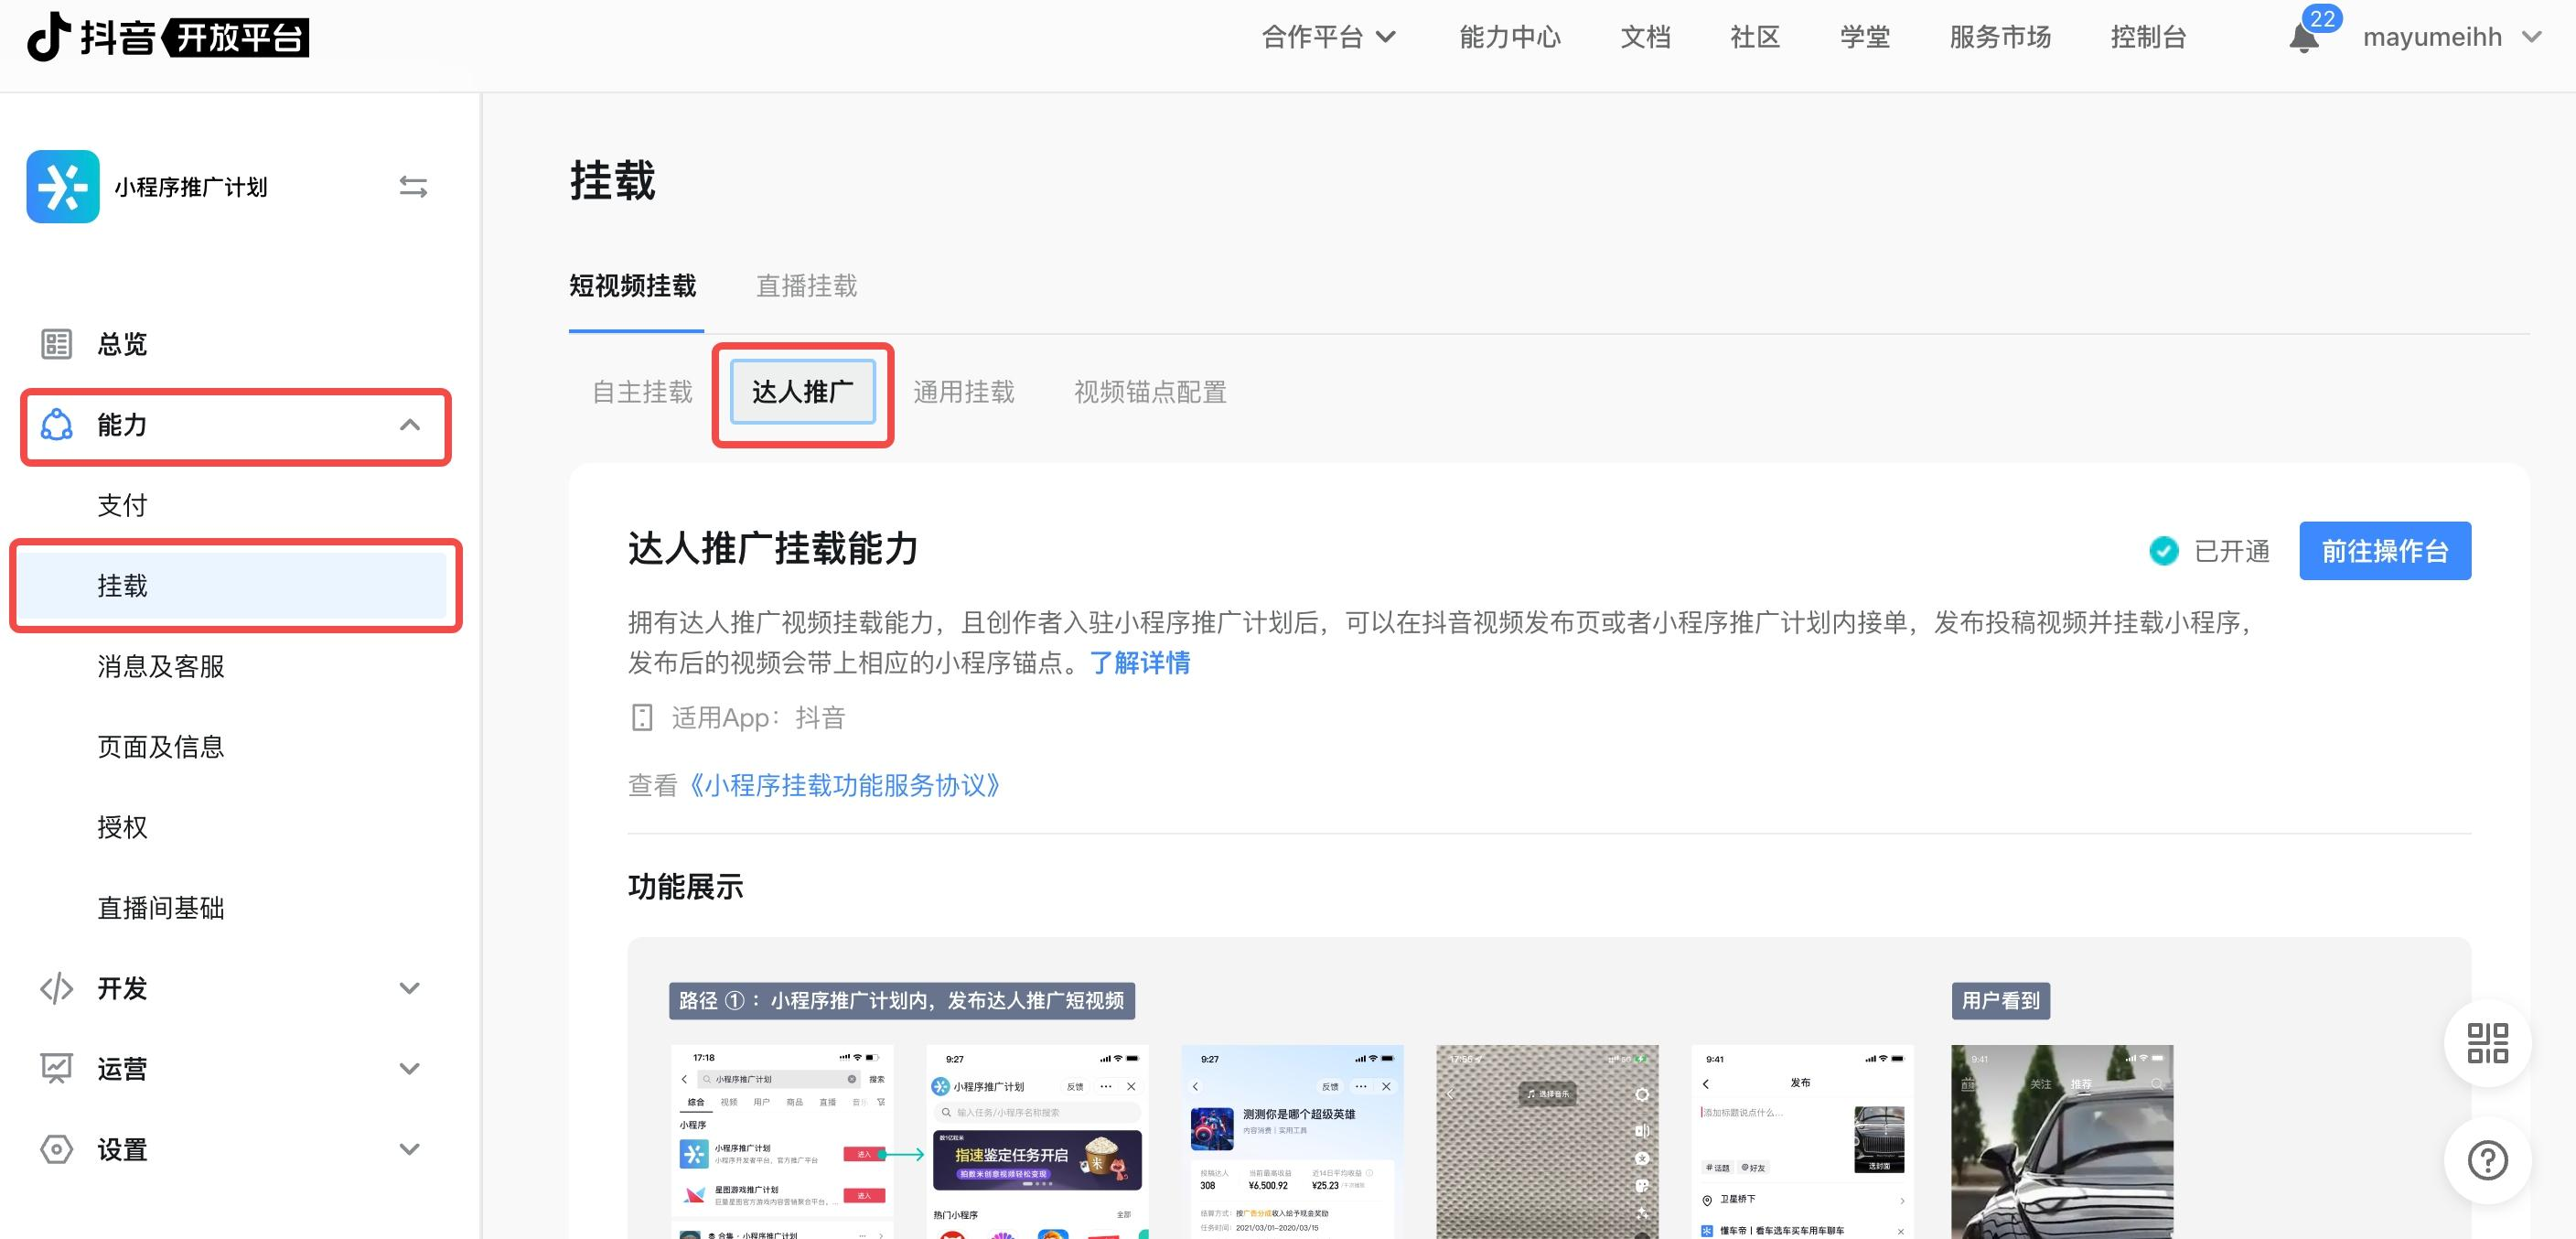2576x1239 pixels.
Task: Click the 功能展示 section heading
Action: (686, 887)
